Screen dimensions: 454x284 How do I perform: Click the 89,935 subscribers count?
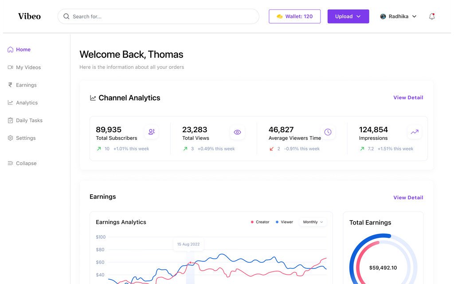click(109, 130)
